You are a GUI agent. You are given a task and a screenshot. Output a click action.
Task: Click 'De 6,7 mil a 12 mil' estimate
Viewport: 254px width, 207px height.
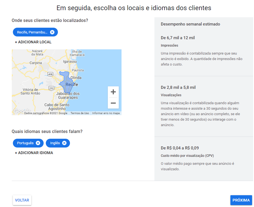pyautogui.click(x=178, y=38)
